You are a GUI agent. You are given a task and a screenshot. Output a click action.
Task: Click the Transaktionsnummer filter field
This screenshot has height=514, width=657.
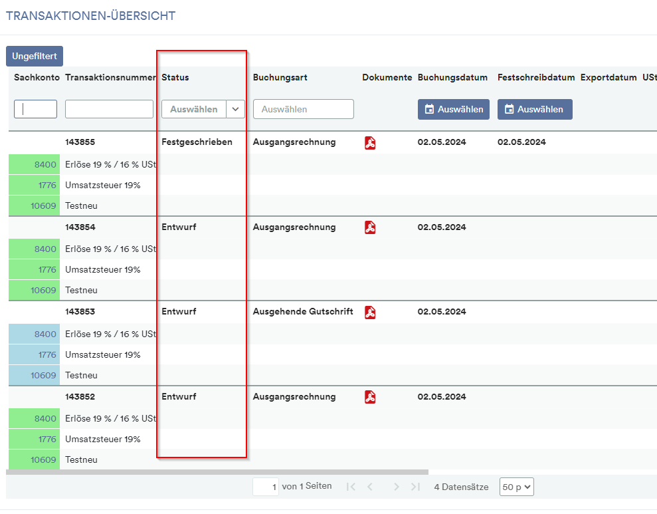(x=109, y=109)
